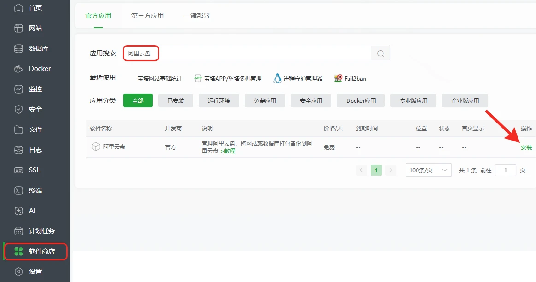536x282 pixels.
Task: Select the 全部 category filter
Action: pyautogui.click(x=138, y=100)
